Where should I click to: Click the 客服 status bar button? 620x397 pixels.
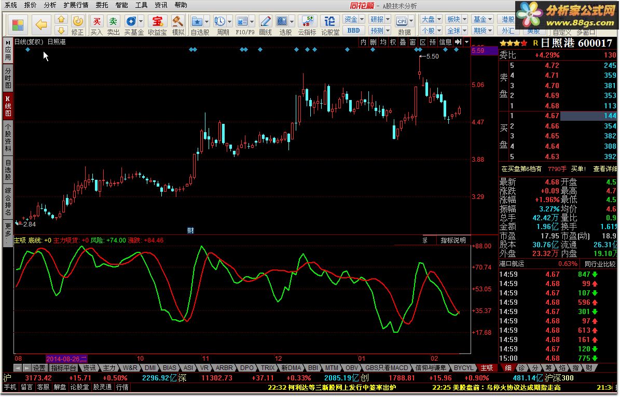43,387
